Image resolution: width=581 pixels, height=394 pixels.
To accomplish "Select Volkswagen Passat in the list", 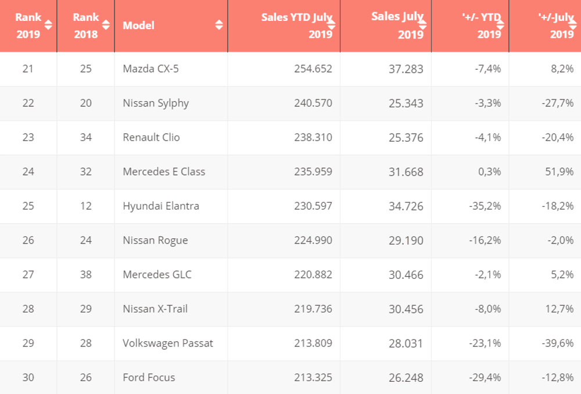I will (x=168, y=343).
